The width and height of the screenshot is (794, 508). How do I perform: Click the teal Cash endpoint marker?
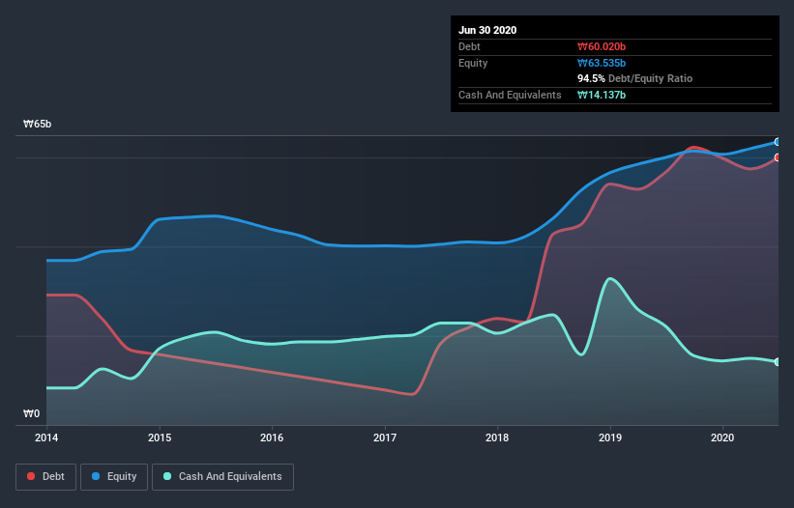click(778, 362)
